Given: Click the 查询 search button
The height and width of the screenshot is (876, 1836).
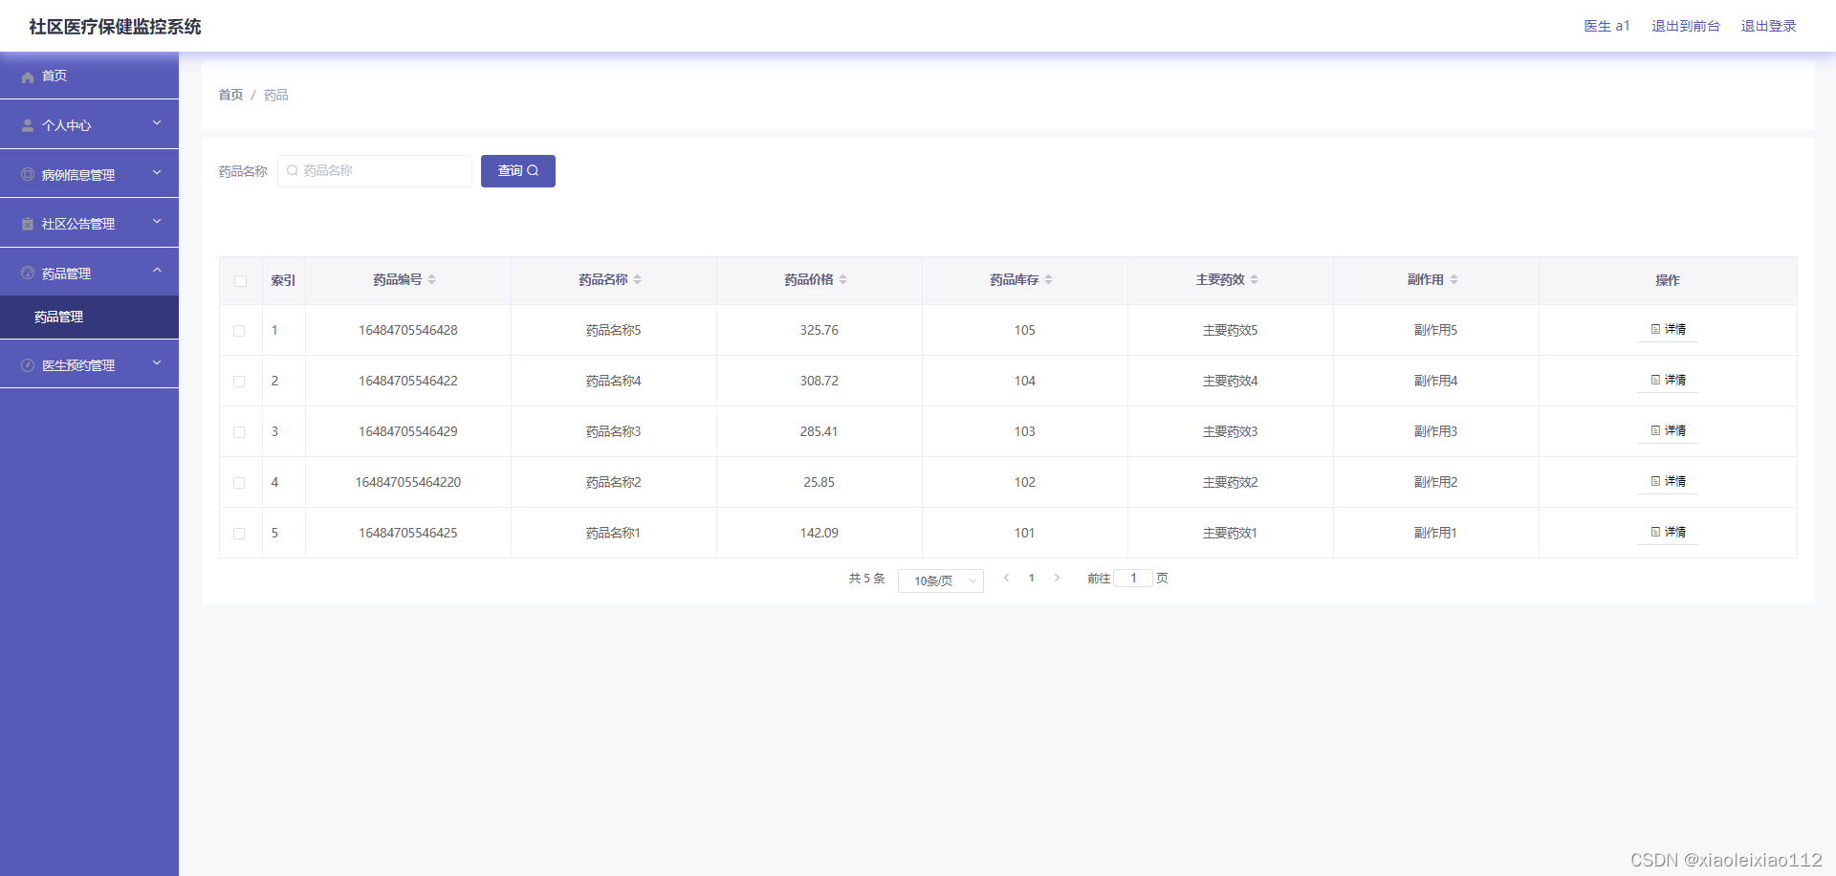Looking at the screenshot, I should [518, 171].
